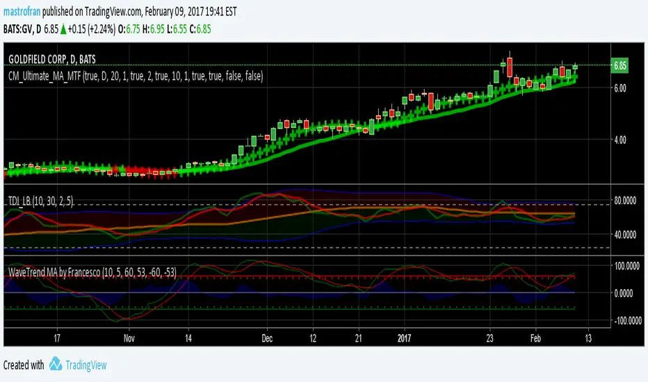Screen dimensions: 648x382
Task: Select the TDI_LB (10, 30, 2, 5) label
Action: click(40, 201)
